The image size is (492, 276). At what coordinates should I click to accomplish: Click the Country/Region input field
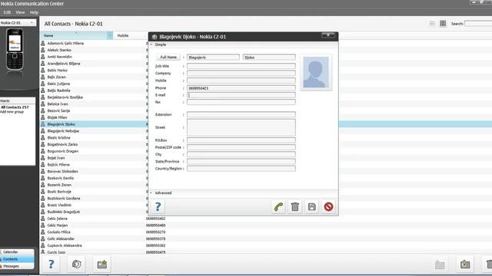(x=241, y=169)
